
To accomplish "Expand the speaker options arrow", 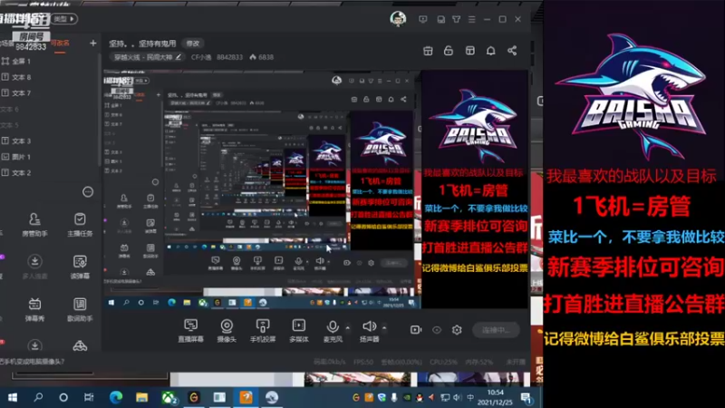I will tap(384, 327).
